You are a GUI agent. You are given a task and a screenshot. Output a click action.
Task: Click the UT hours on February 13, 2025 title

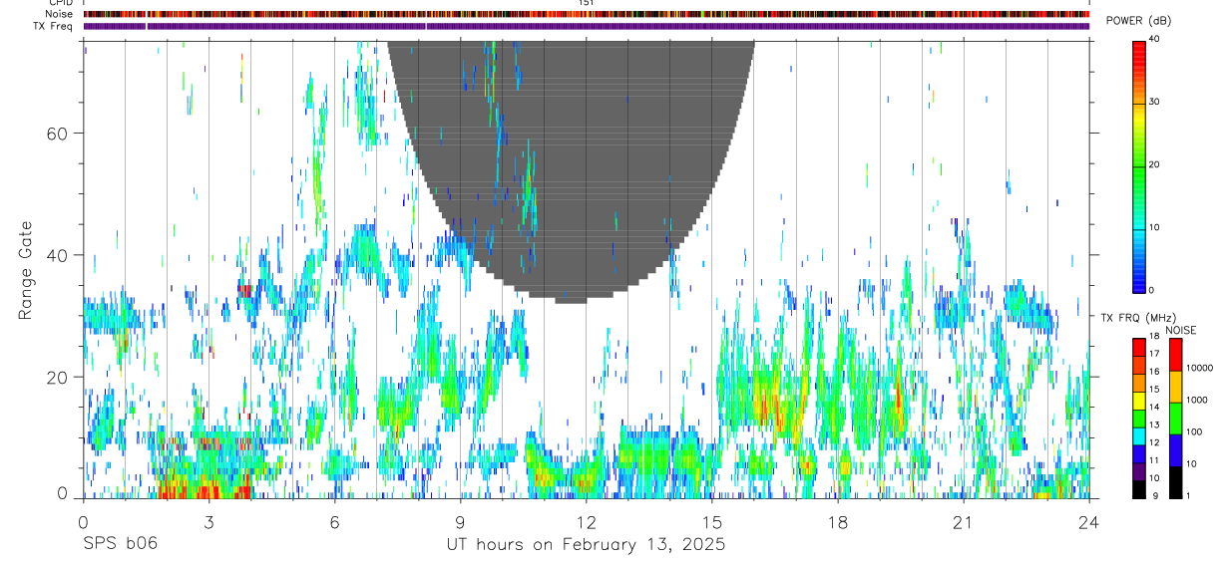click(x=586, y=545)
